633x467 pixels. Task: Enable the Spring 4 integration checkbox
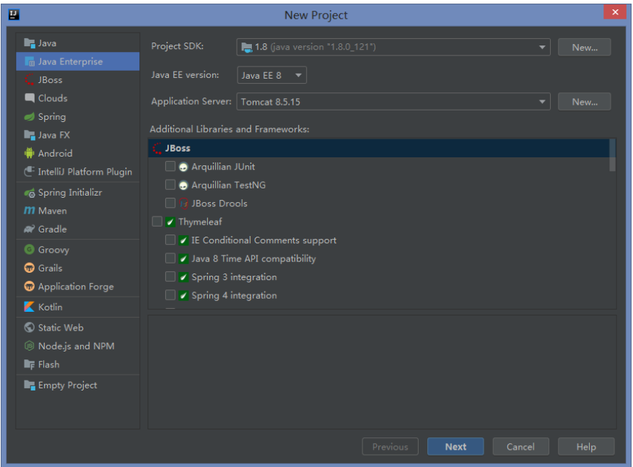click(170, 295)
